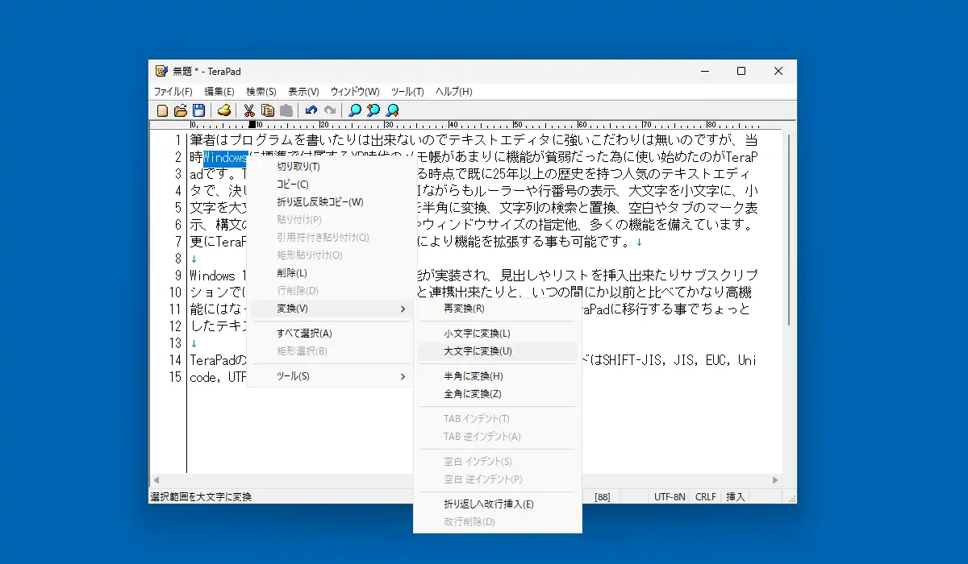
Task: Save with the floppy disk icon
Action: (x=198, y=110)
